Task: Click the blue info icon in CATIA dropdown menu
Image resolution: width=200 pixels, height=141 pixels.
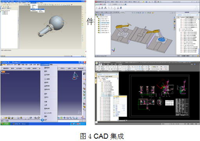Action: [x=42, y=119]
